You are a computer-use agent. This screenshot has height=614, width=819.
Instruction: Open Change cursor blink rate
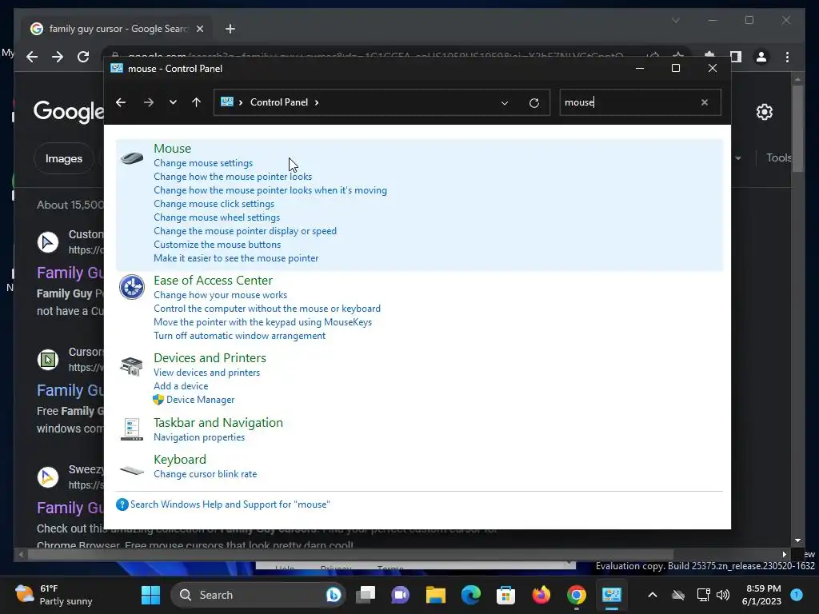click(x=206, y=474)
